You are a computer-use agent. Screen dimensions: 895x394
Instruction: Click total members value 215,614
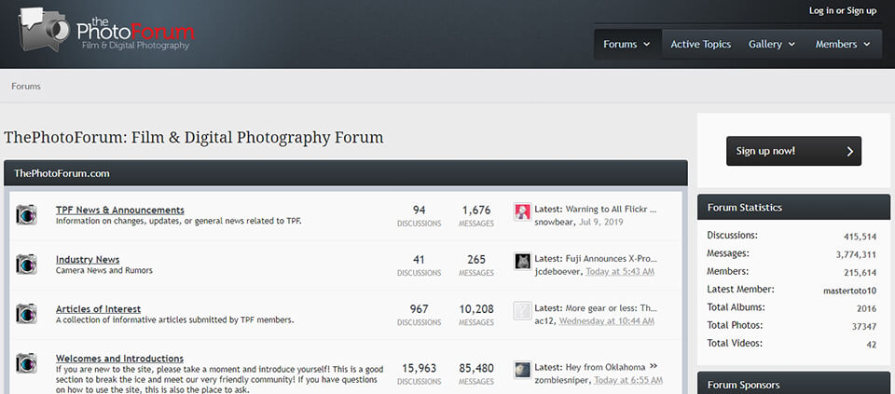(861, 273)
